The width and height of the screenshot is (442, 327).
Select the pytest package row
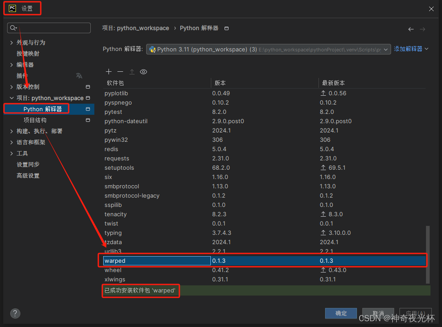[x=264, y=112]
